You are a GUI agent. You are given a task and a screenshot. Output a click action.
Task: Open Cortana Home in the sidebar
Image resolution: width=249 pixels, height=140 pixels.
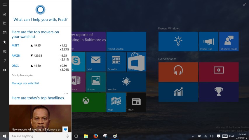4,14
